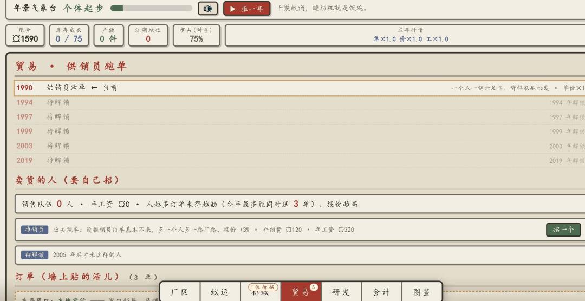
Task: Select the locked 1997 待解锁 row
Action: pyautogui.click(x=299, y=117)
